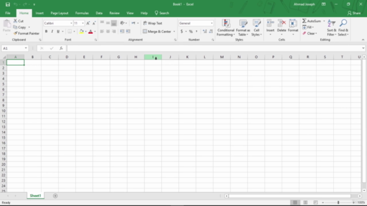Toggle underline formatting

click(x=58, y=31)
